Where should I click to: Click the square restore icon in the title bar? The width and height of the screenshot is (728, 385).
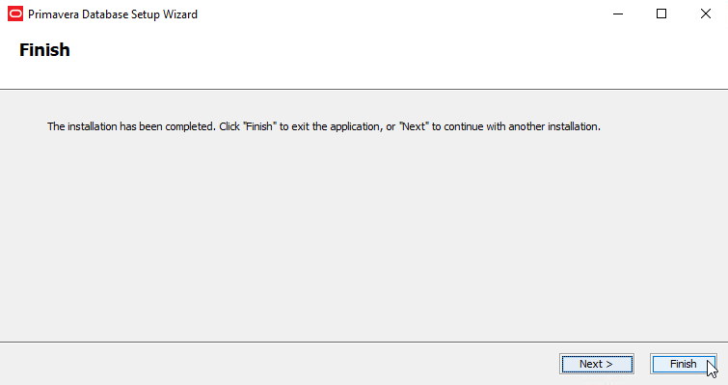pos(661,14)
